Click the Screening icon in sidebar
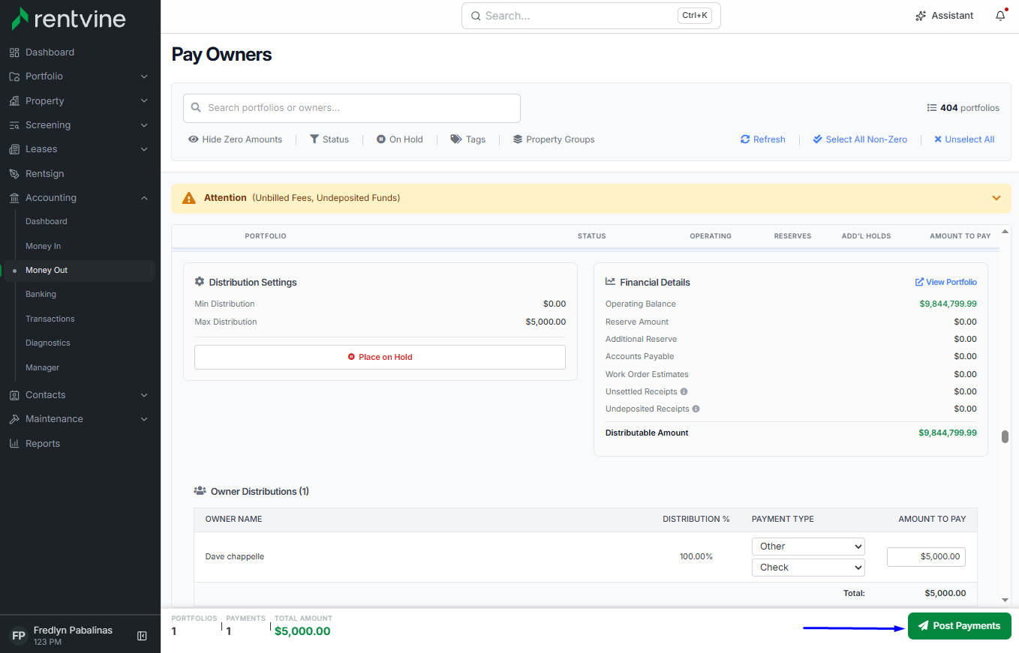Image resolution: width=1019 pixels, height=653 pixels. pos(14,125)
